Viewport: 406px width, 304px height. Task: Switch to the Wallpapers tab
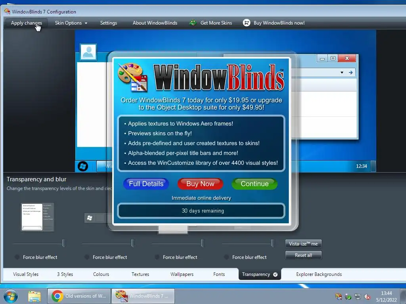tap(182, 274)
